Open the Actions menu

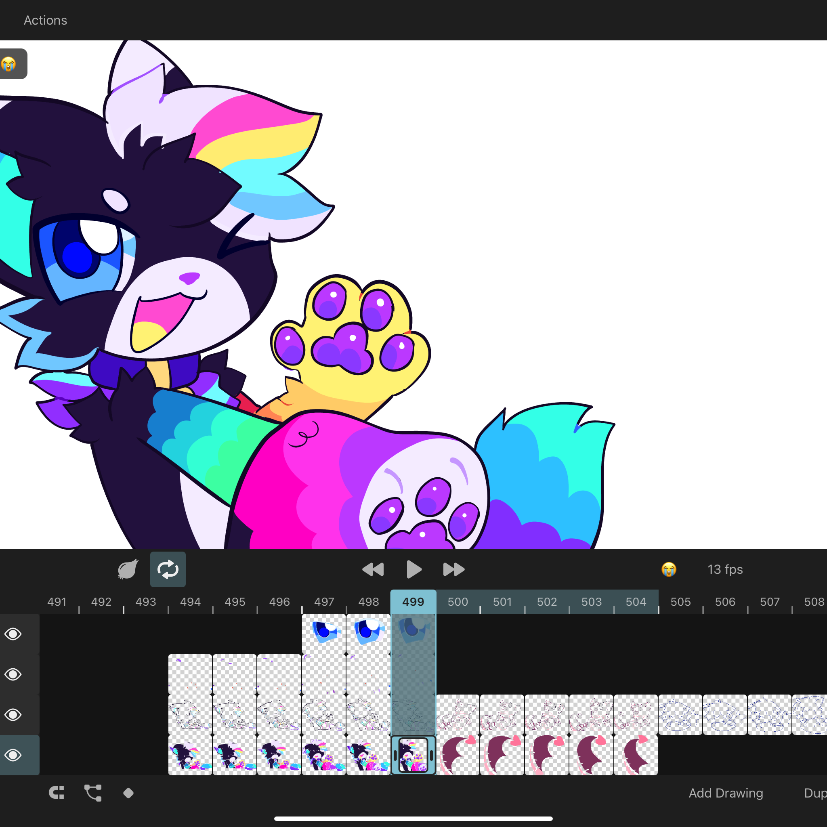45,20
